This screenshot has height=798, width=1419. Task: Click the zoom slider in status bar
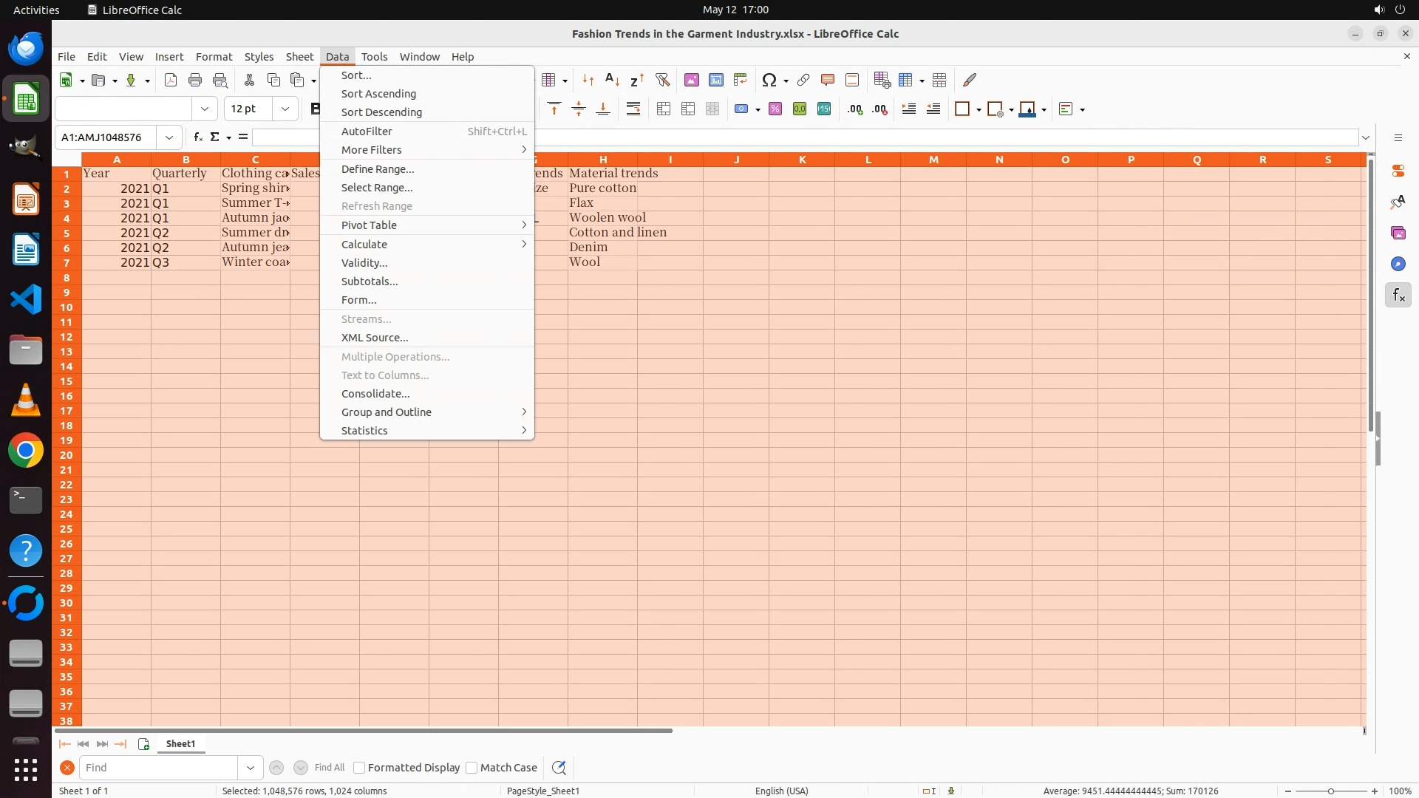(1330, 791)
